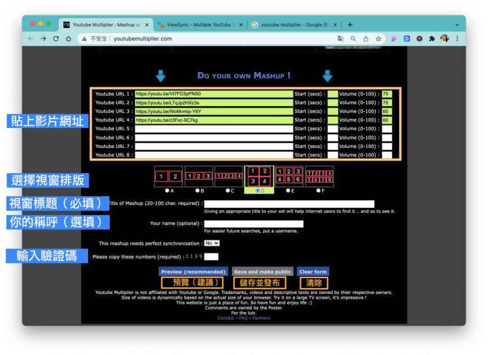The image size is (488, 355).
Task: Click the address bar URL youtubemultiplier.com
Action: click(x=142, y=39)
